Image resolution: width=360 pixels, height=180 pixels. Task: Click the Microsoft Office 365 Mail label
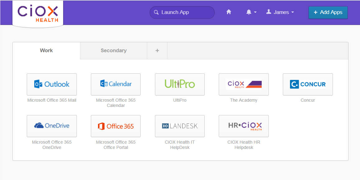(x=52, y=100)
